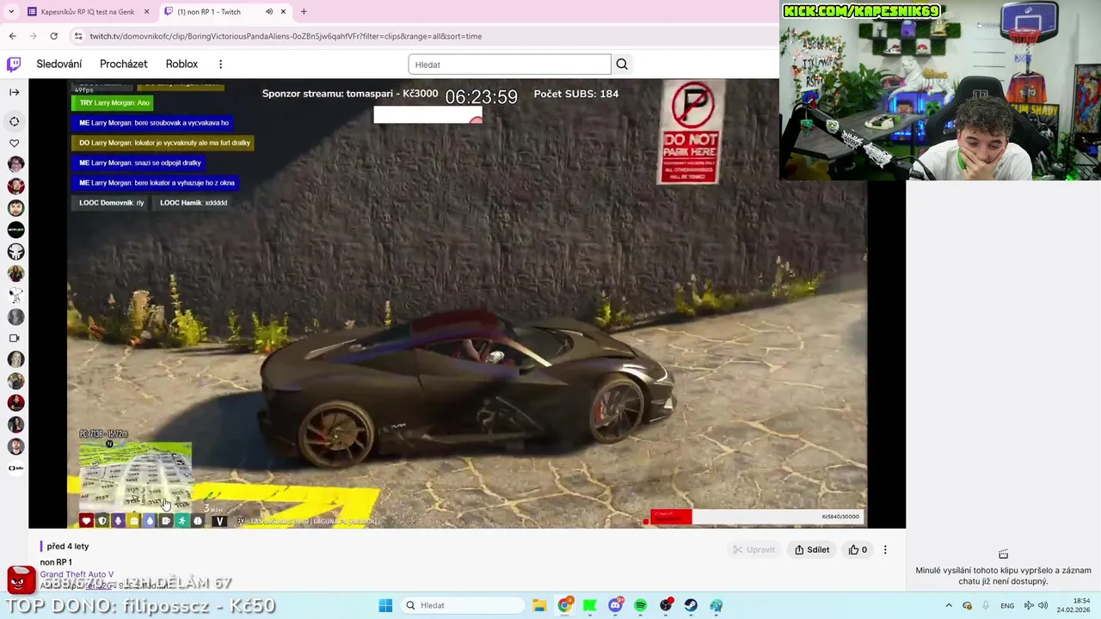The width and height of the screenshot is (1101, 619).
Task: Go to Procházet page
Action: click(x=123, y=64)
